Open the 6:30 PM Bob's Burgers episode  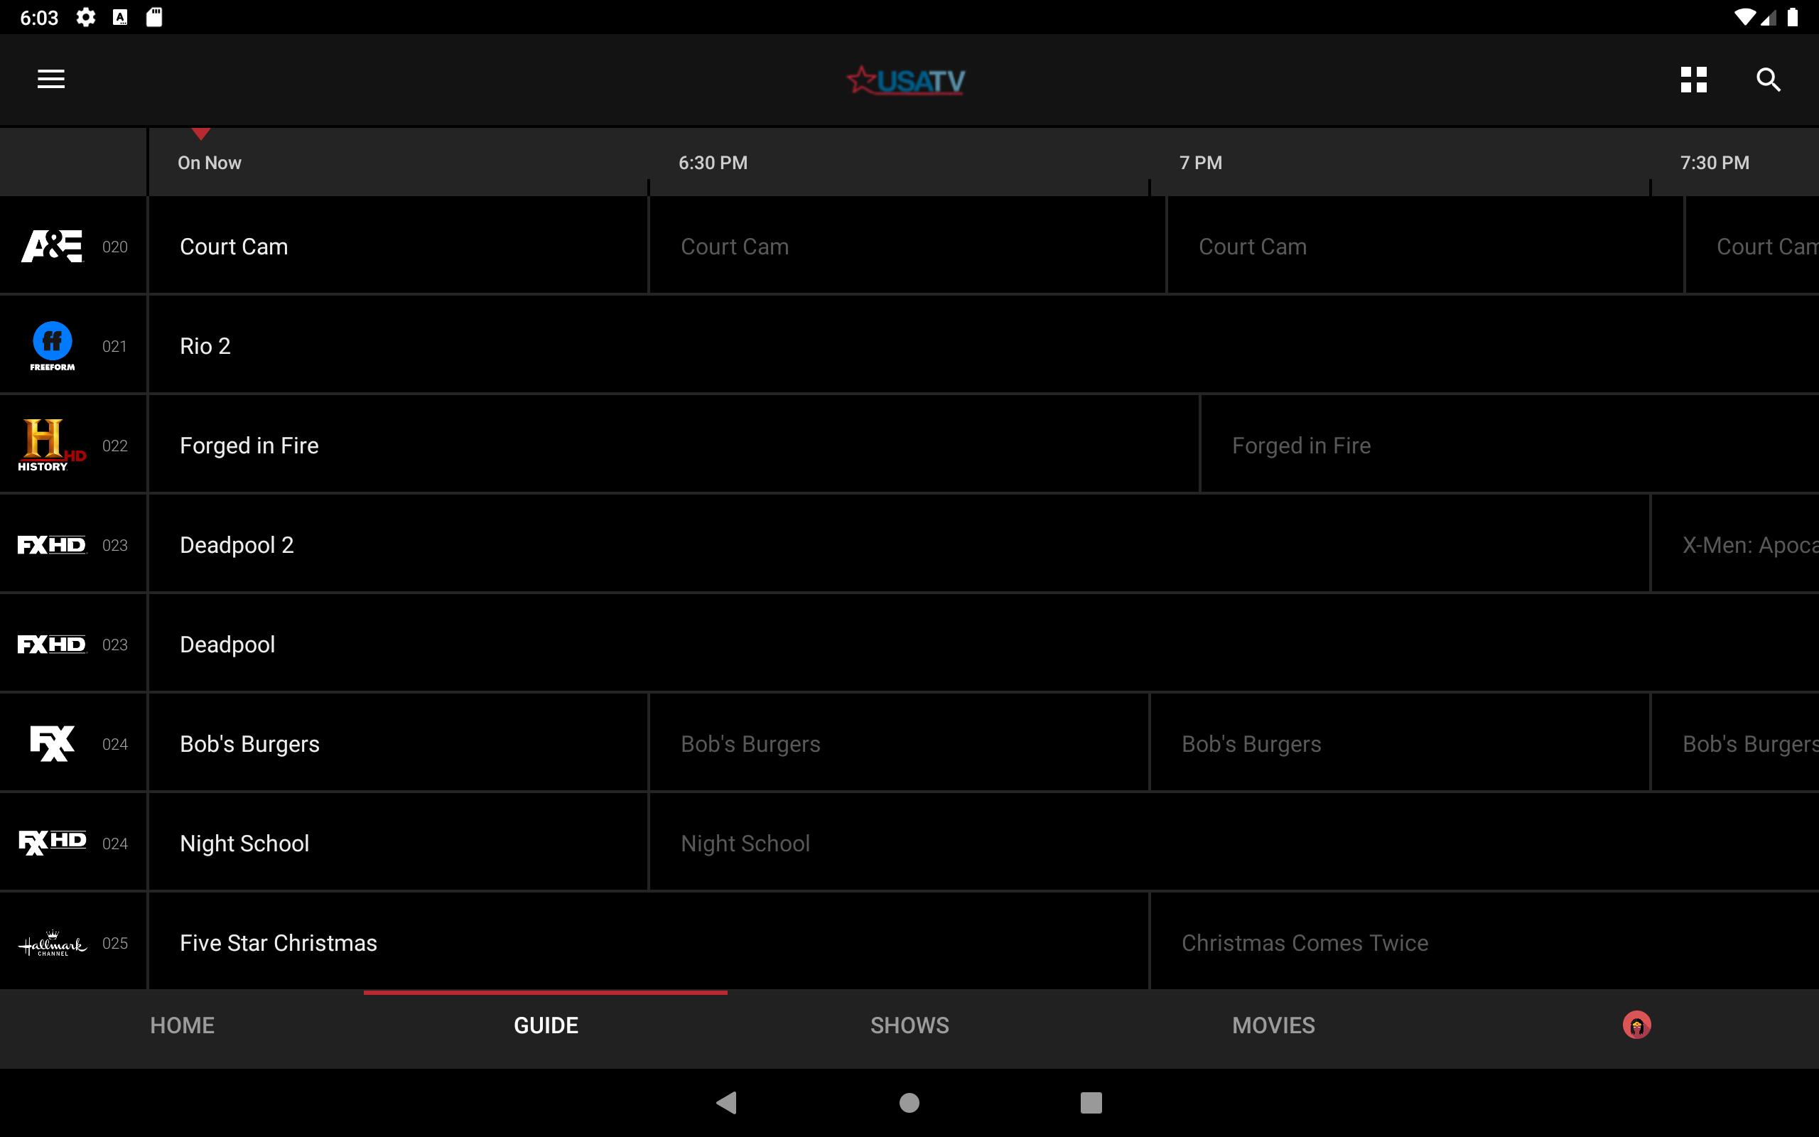(899, 742)
